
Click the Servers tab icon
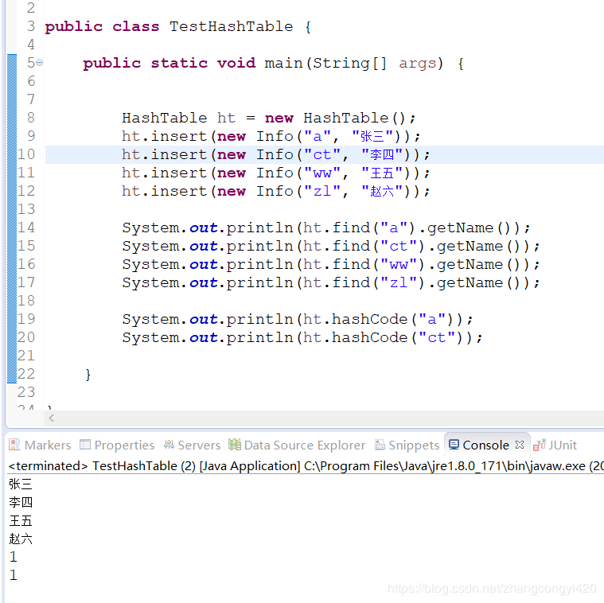click(x=169, y=445)
